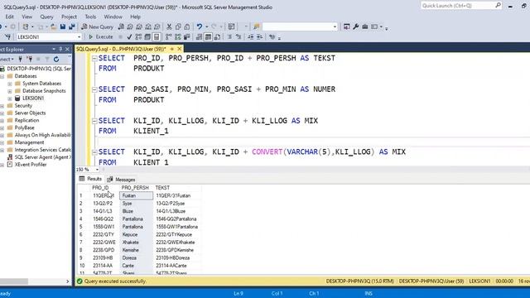This screenshot has width=530, height=298.
Task: Open the find combo box dropdown
Action: coord(335,26)
